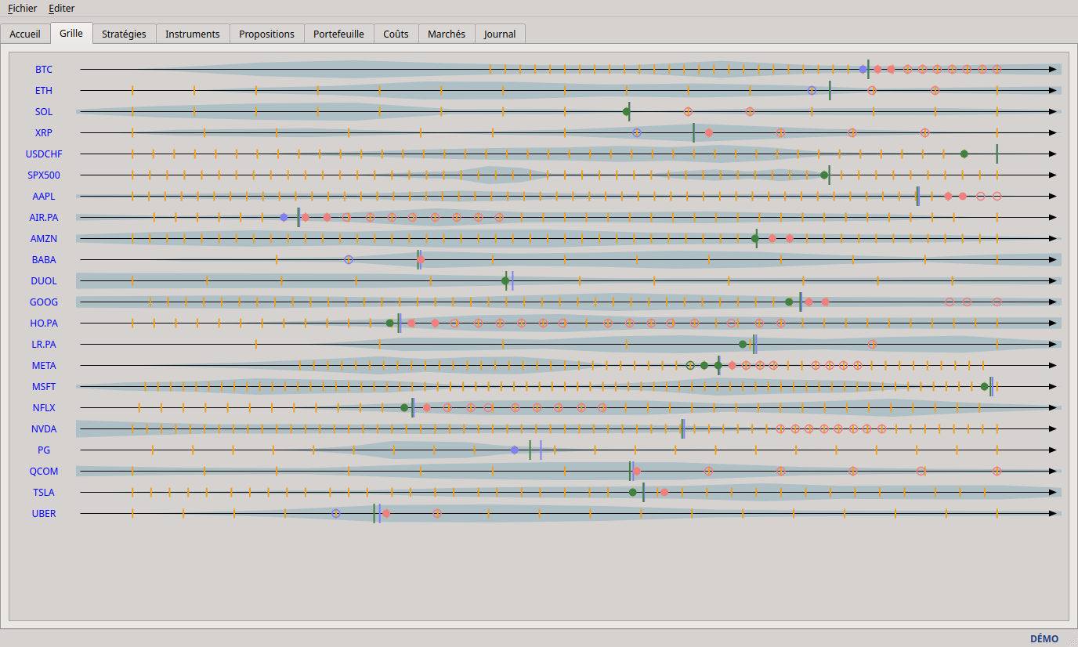1078x647 pixels.
Task: Click the DÉMO status indicator
Action: click(1044, 638)
